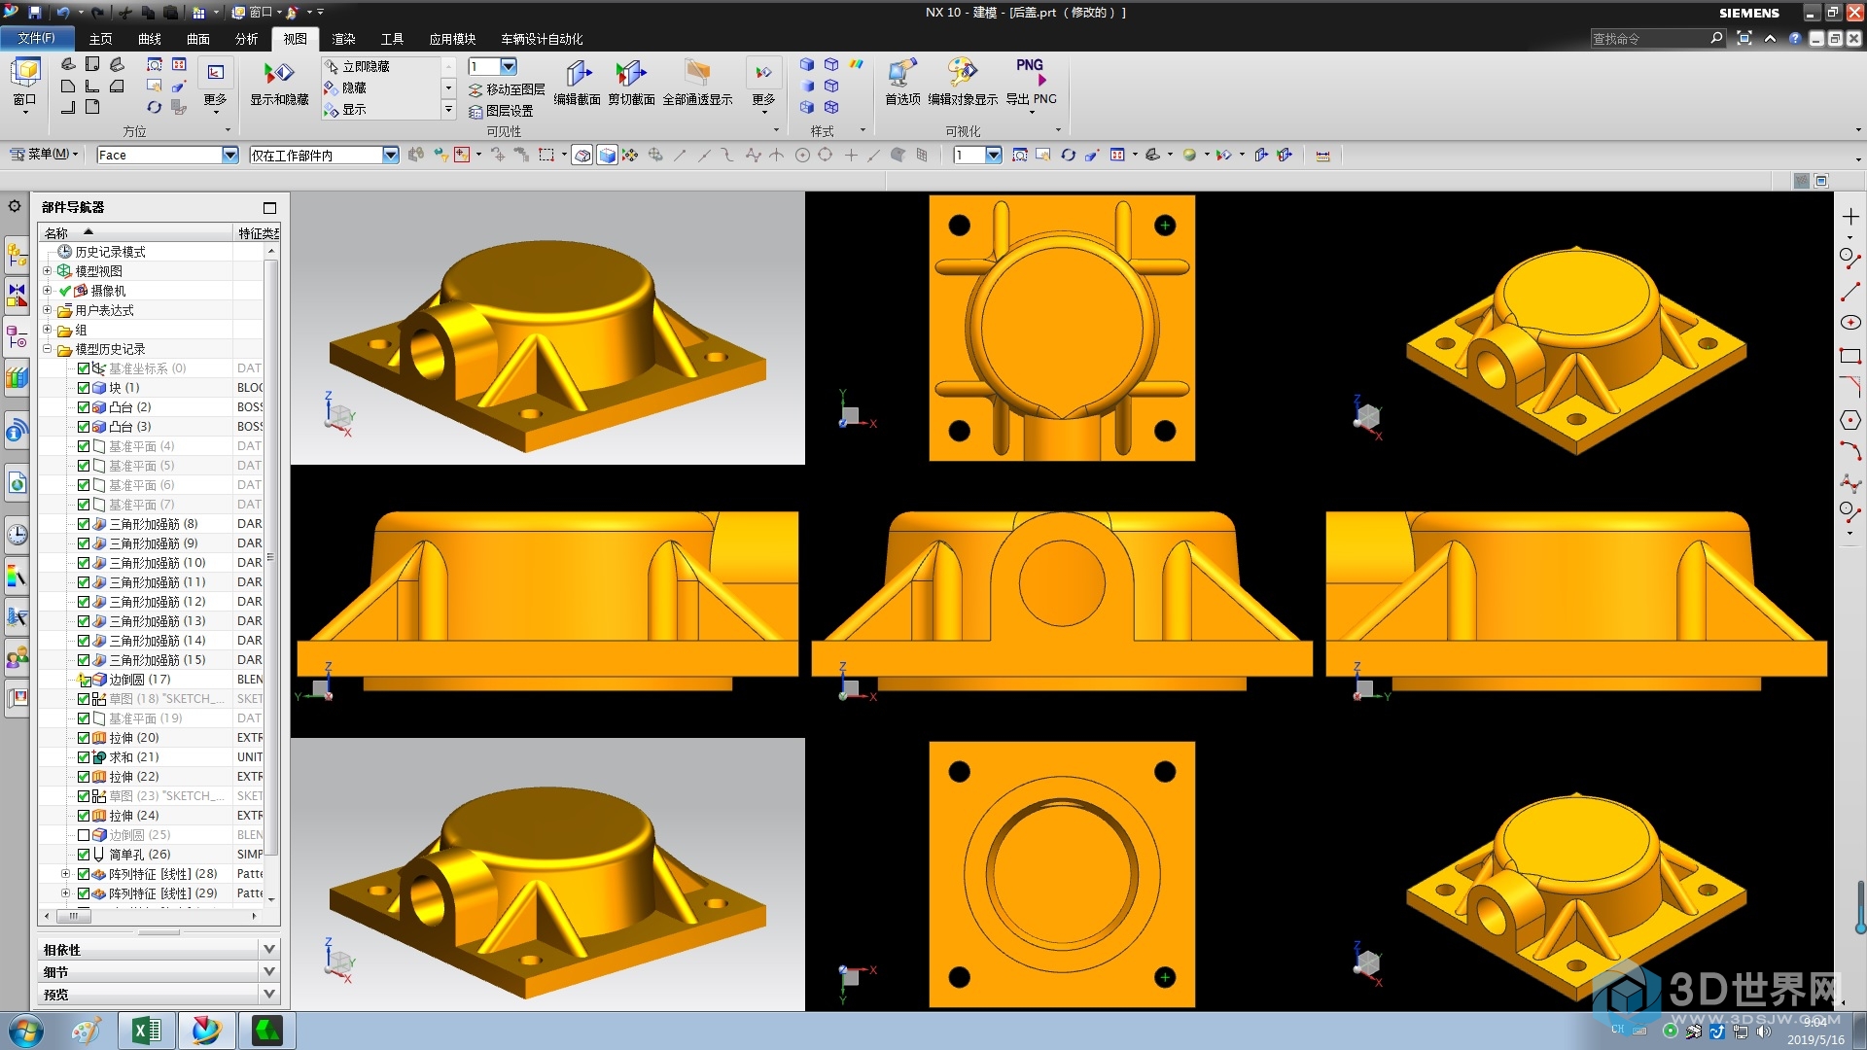Screen dimensions: 1867x1050
Task: Open the Edit Section tool
Action: point(578,74)
